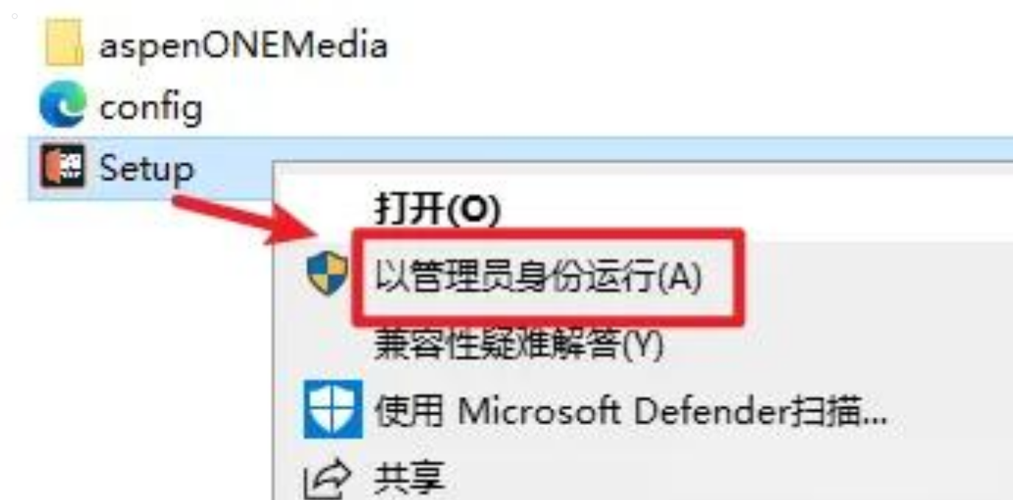Click the context menu's blank left margin beside 打开
This screenshot has height=500, width=1013.
tap(324, 211)
